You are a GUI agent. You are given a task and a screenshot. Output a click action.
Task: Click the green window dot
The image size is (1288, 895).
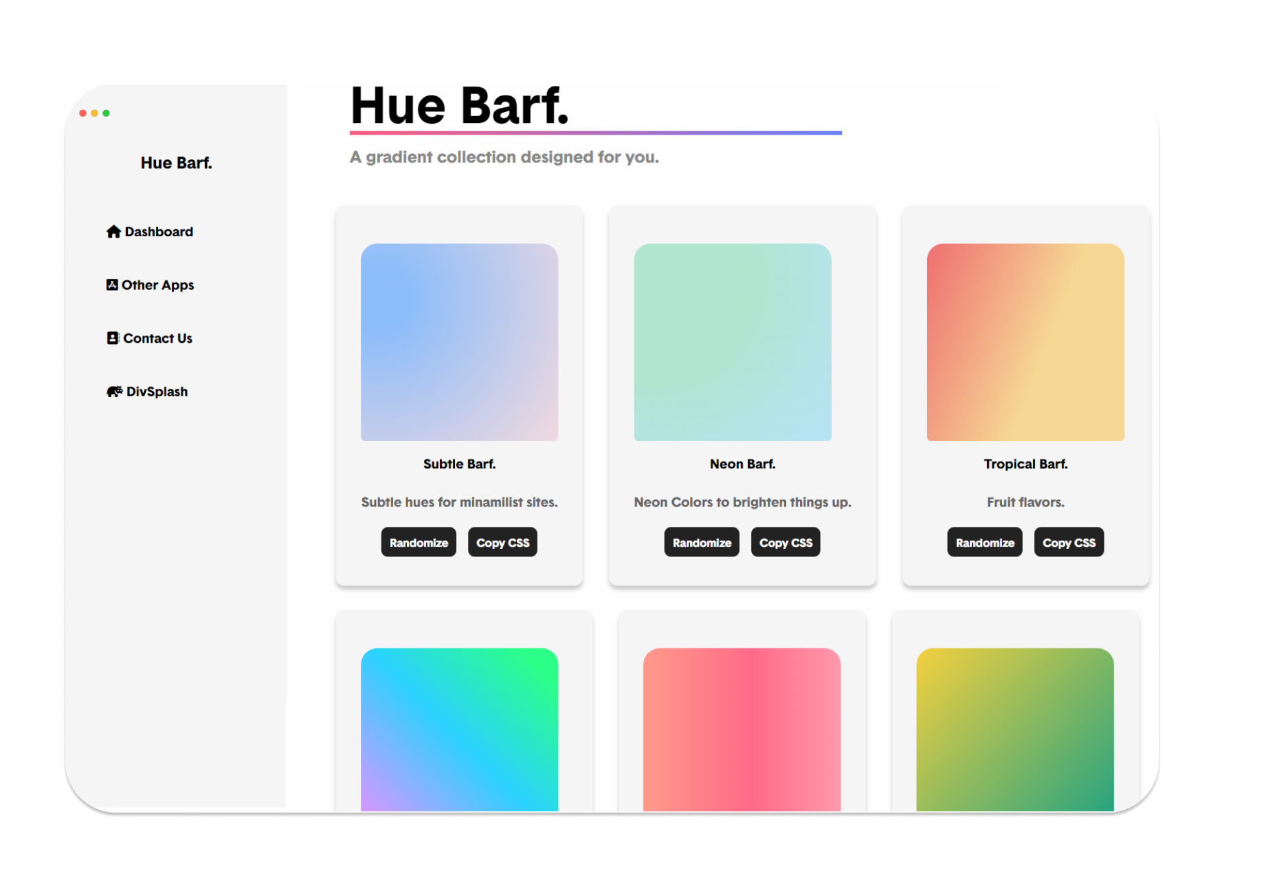tap(106, 113)
